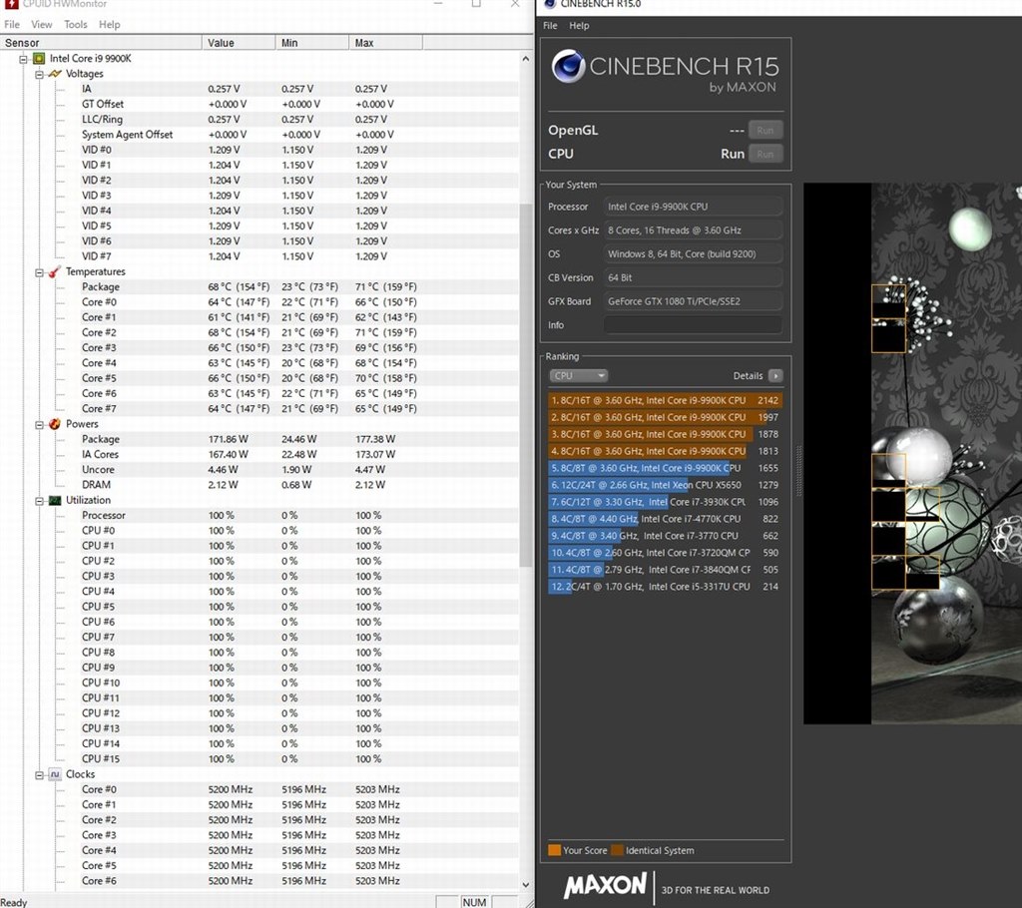Click the orange Your Score legend swatch

[x=555, y=850]
